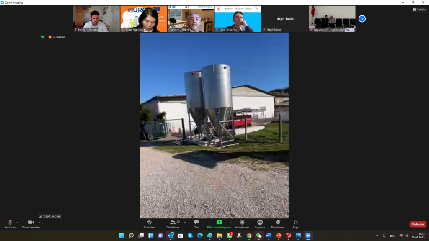The width and height of the screenshot is (429, 241).
Task: Stop camera with Video beenden button
Action: (31, 223)
